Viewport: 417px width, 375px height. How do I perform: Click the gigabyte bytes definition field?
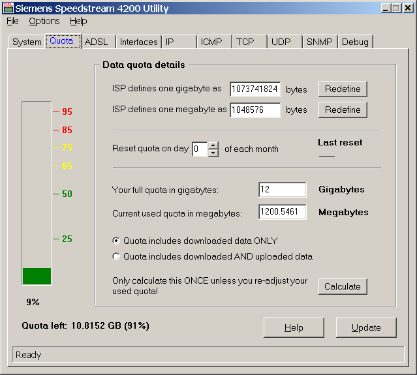[x=255, y=89]
